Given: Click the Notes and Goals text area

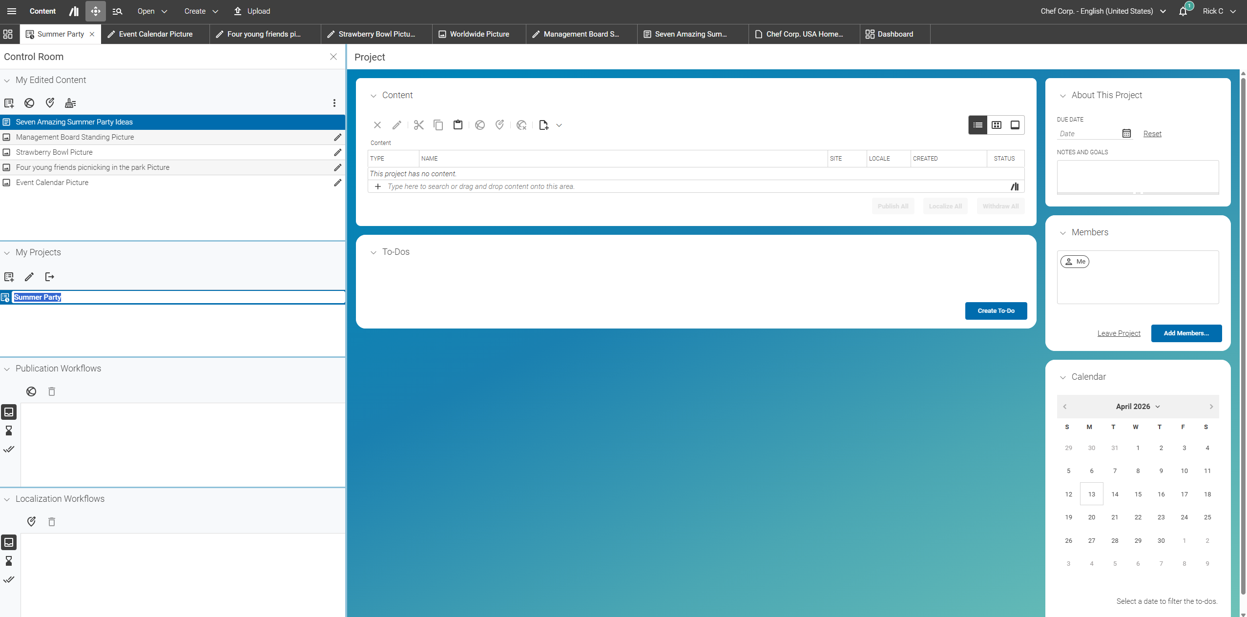Looking at the screenshot, I should [1137, 176].
